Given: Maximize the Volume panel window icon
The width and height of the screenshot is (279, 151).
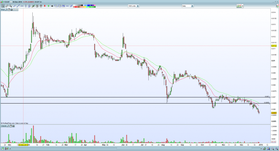Looking at the screenshot, I should click(x=11, y=126).
